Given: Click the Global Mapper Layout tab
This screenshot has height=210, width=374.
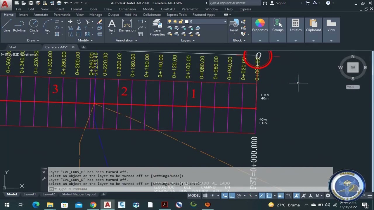Looking at the screenshot, I should tap(79, 194).
